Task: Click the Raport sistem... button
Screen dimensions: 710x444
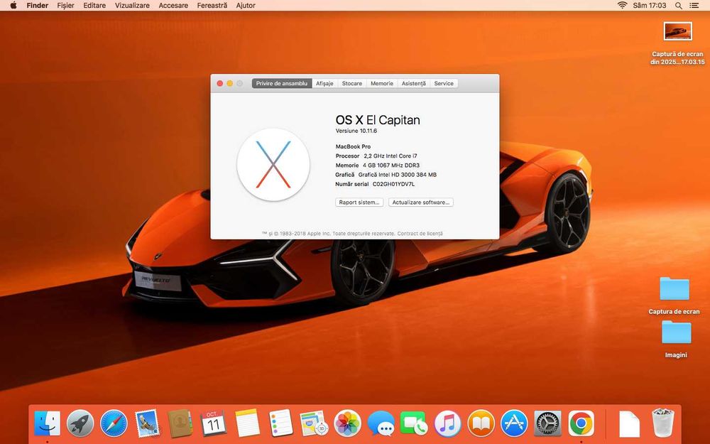Action: coord(359,202)
